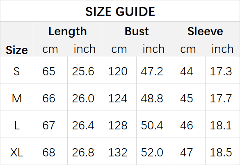Select the Sleeve column header
The width and height of the screenshot is (240, 165).
point(205,31)
